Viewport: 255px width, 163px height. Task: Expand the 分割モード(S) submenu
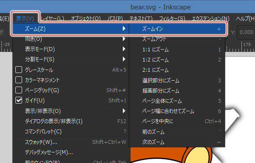coord(71,59)
